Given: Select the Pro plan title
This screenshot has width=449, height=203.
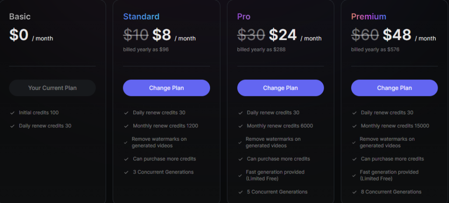Looking at the screenshot, I should 244,17.
